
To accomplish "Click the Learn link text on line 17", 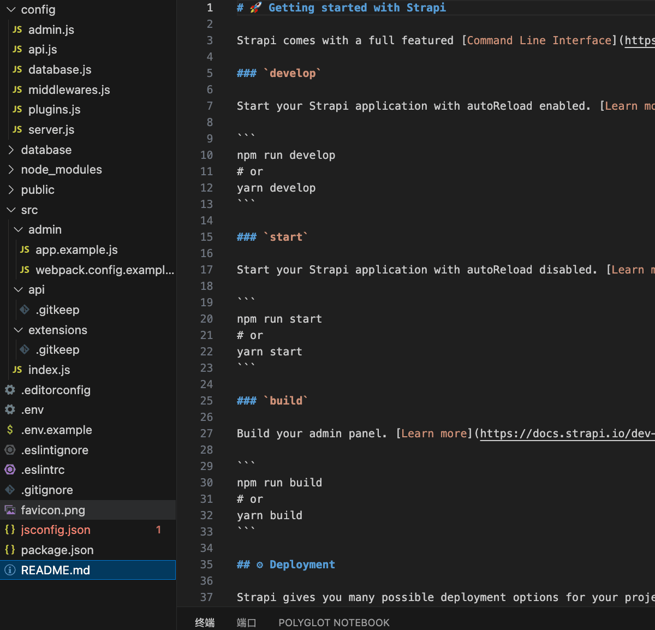I will point(628,270).
